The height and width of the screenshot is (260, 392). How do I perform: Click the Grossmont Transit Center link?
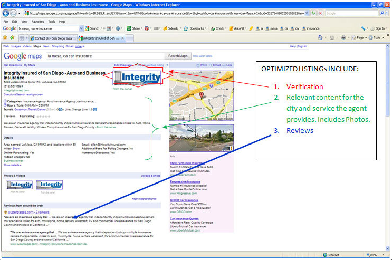(x=30, y=110)
